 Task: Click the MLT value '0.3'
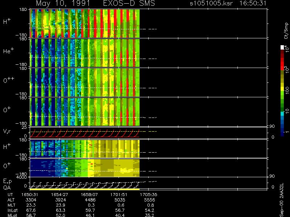91,205
